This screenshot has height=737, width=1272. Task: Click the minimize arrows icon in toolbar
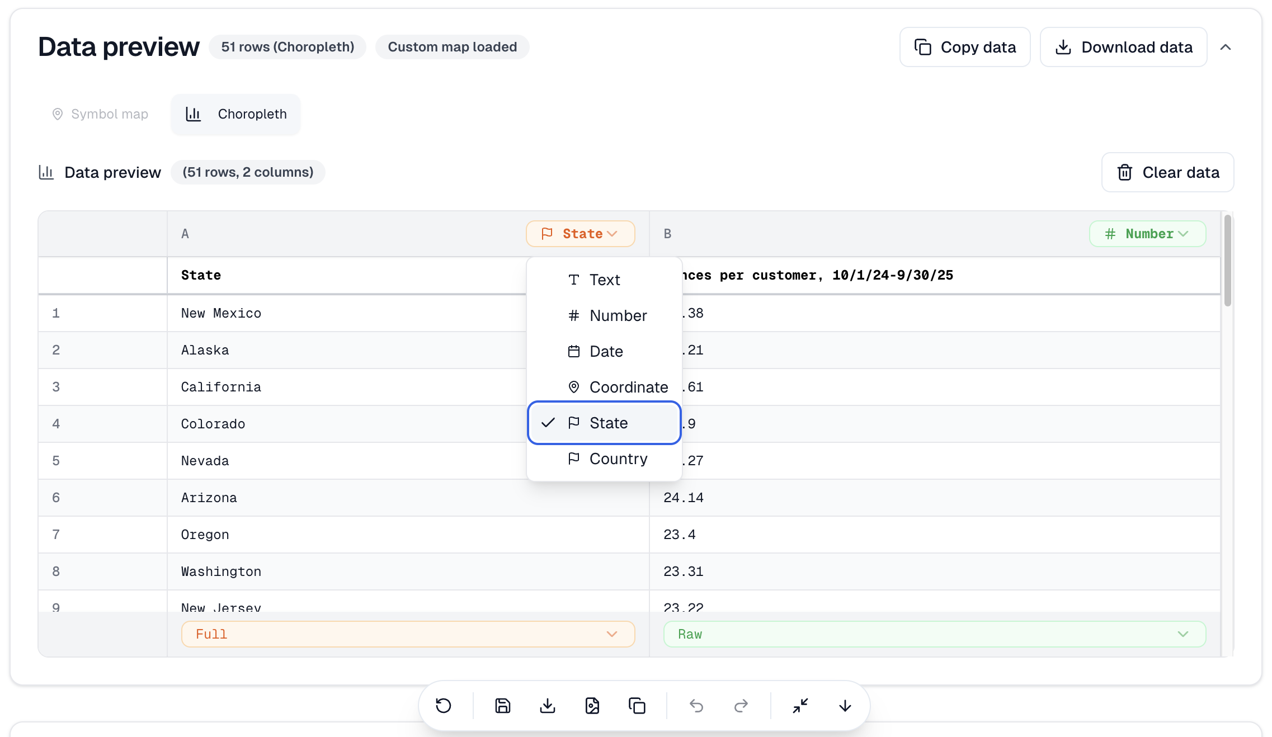click(800, 706)
